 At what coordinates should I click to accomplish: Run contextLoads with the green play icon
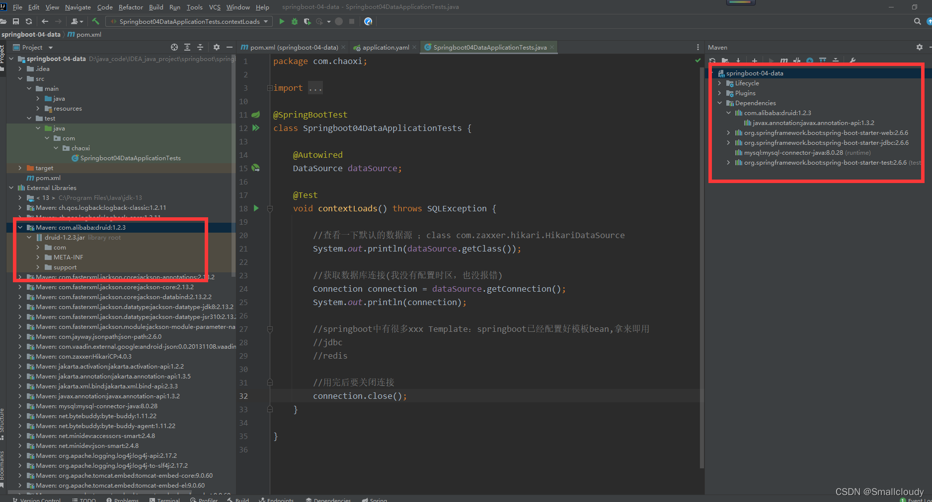tap(282, 21)
